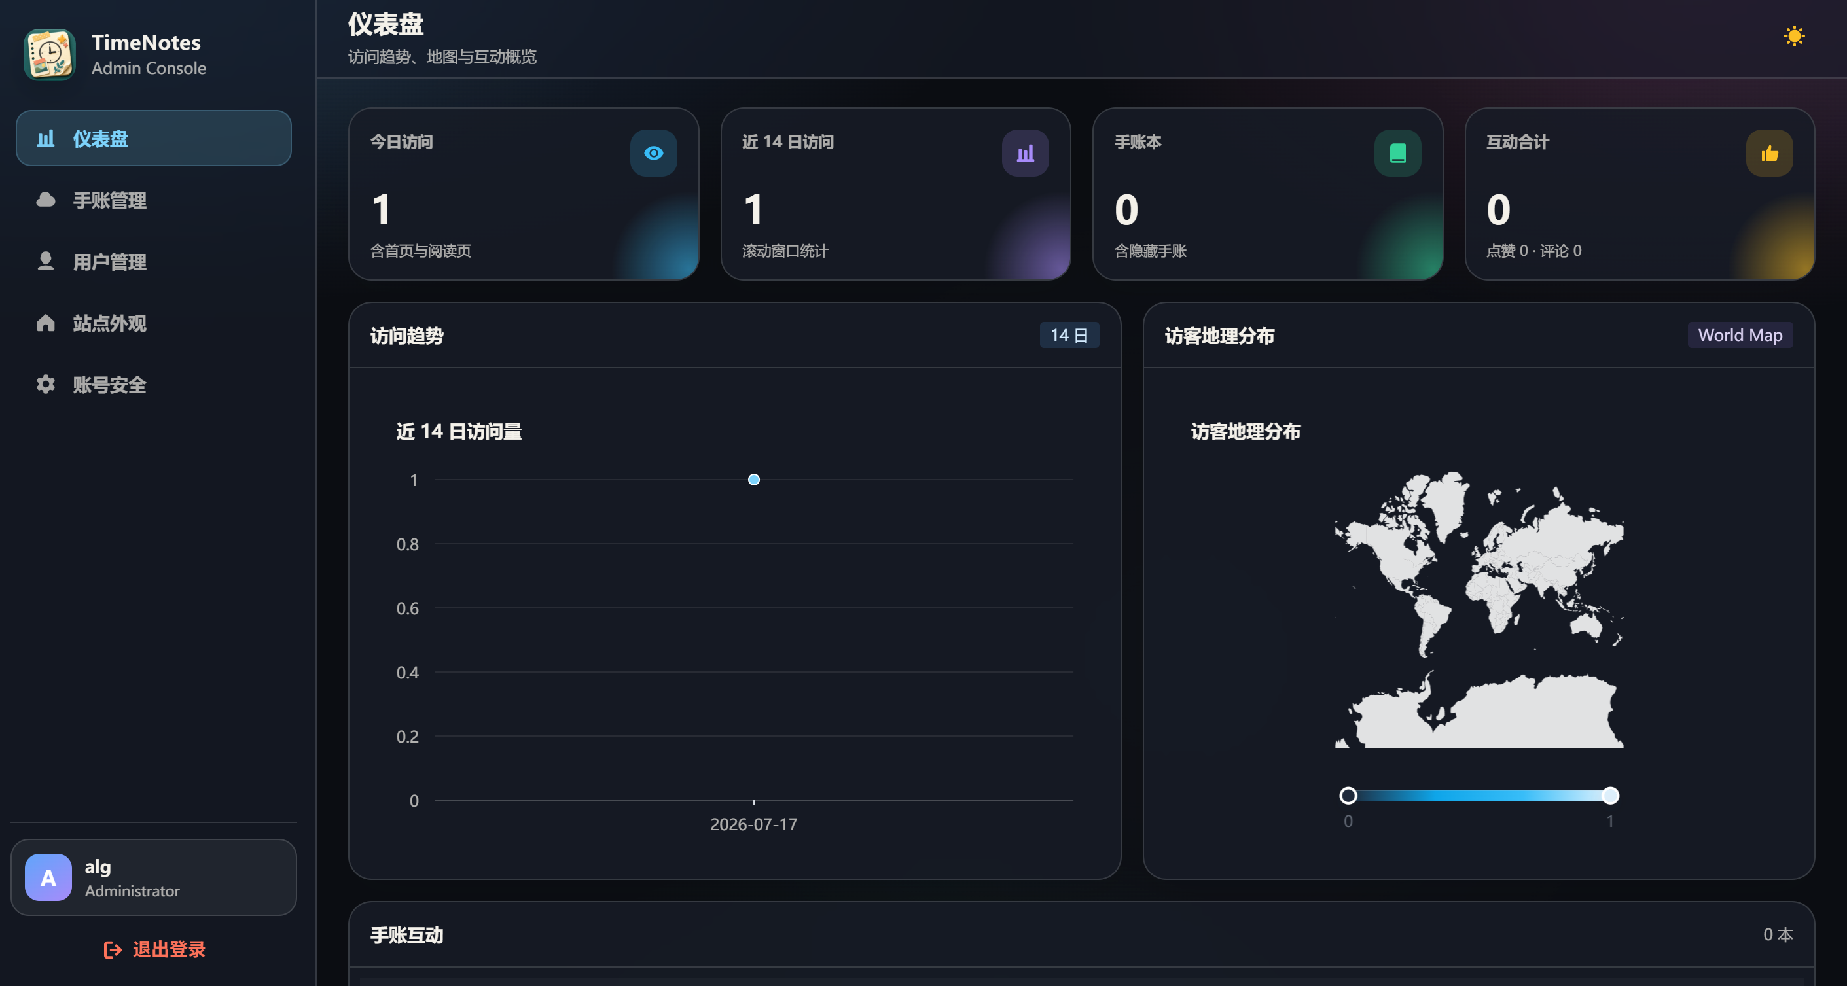Image resolution: width=1847 pixels, height=986 pixels.
Task: Open the alg Administrator profile card
Action: 153,877
